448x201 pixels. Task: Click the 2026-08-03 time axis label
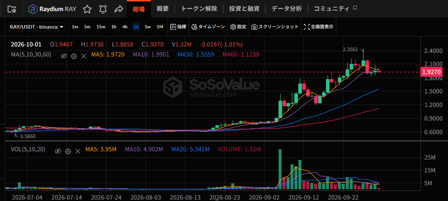(146, 197)
